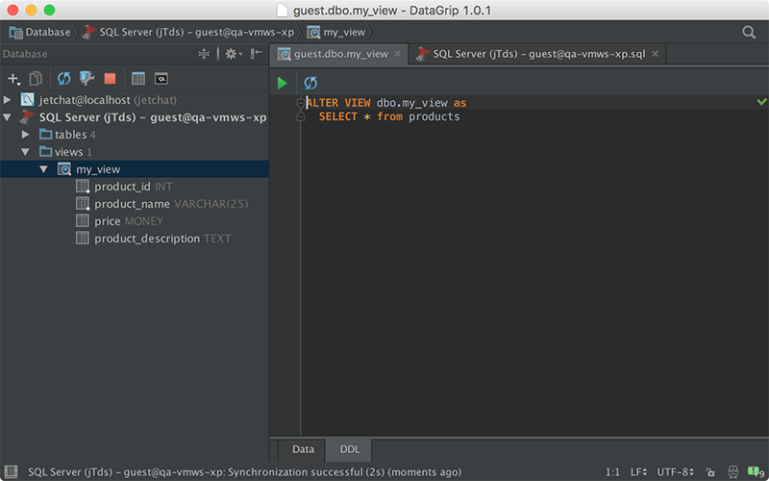This screenshot has width=769, height=481.
Task: Click the search magnifier in navigation bar
Action: point(749,33)
